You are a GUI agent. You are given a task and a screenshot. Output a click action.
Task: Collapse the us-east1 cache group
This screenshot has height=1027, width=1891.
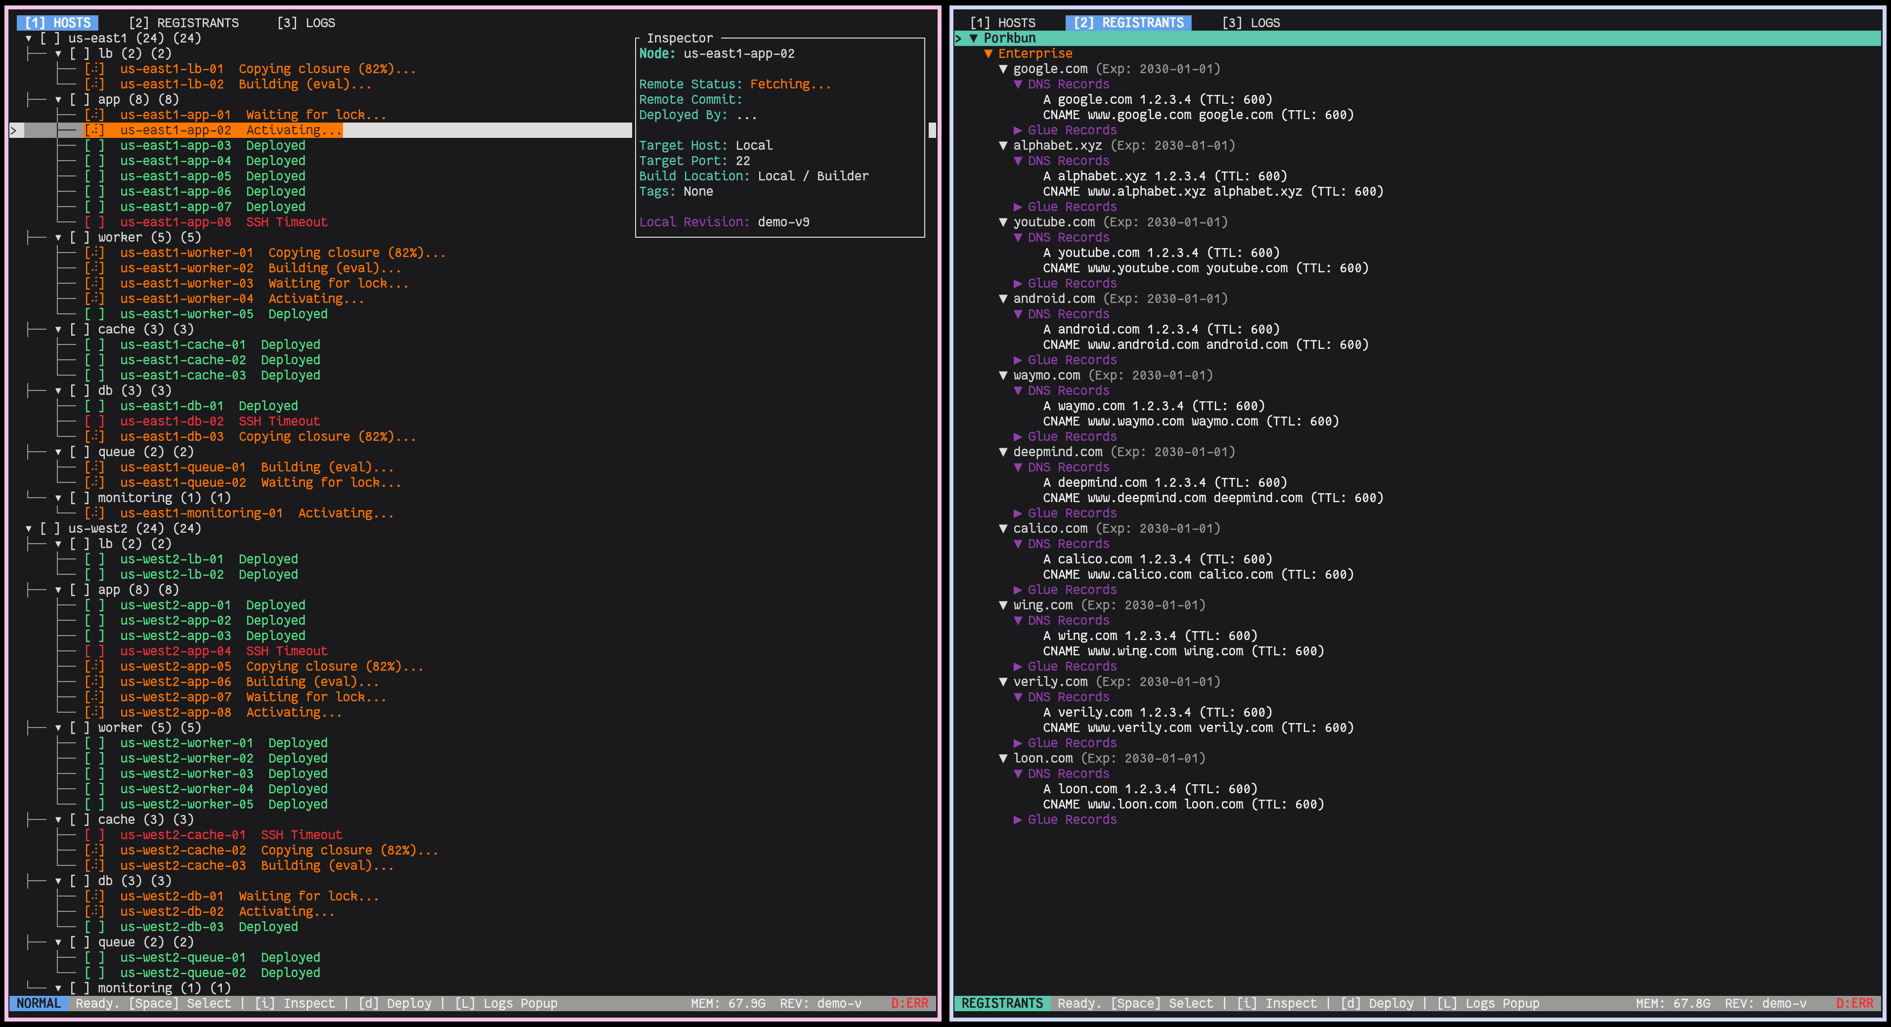pyautogui.click(x=58, y=330)
